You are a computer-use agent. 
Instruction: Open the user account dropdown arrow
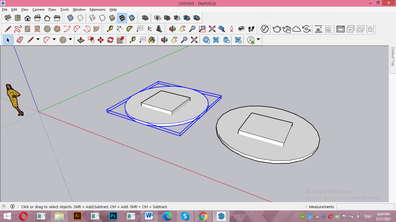(258, 39)
